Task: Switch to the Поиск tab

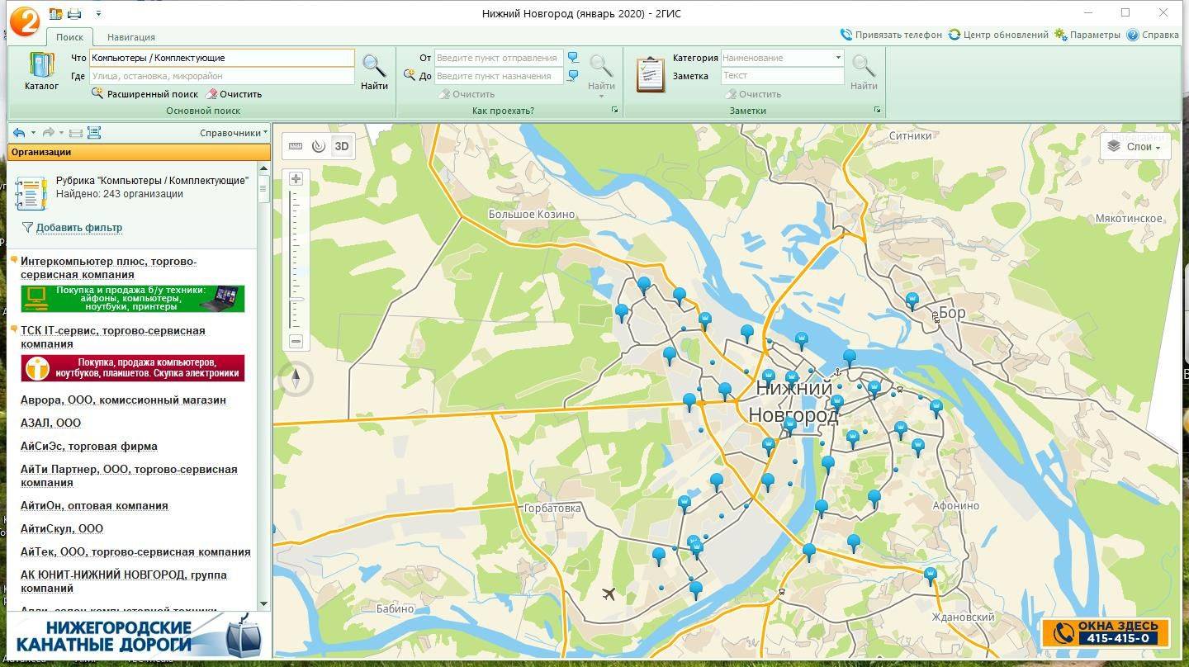Action: coord(69,37)
